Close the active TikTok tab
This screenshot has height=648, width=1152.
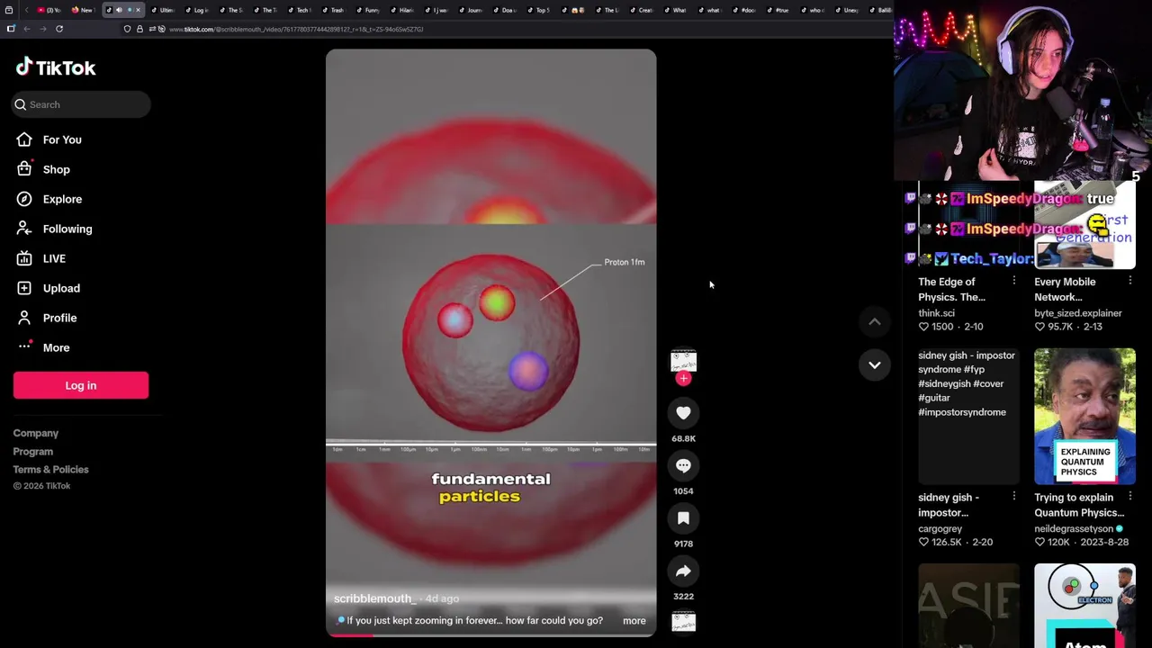138,10
